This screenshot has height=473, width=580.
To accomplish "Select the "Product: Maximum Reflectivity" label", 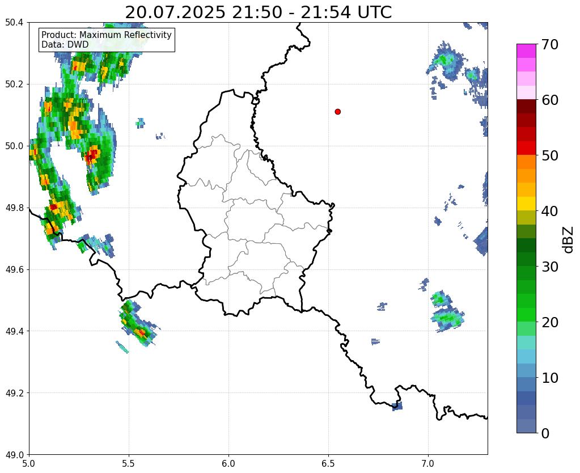I will click(x=107, y=35).
